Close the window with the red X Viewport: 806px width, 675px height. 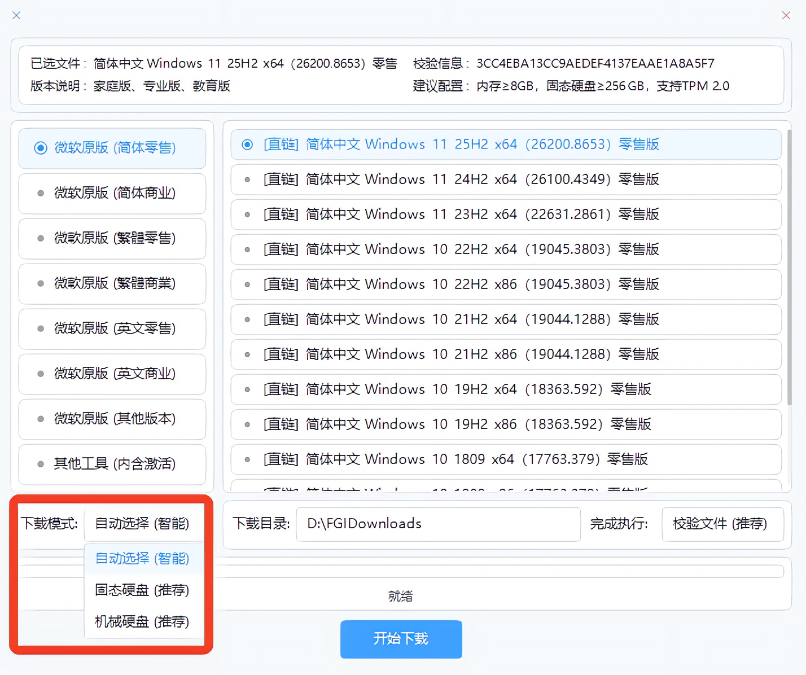point(786,15)
